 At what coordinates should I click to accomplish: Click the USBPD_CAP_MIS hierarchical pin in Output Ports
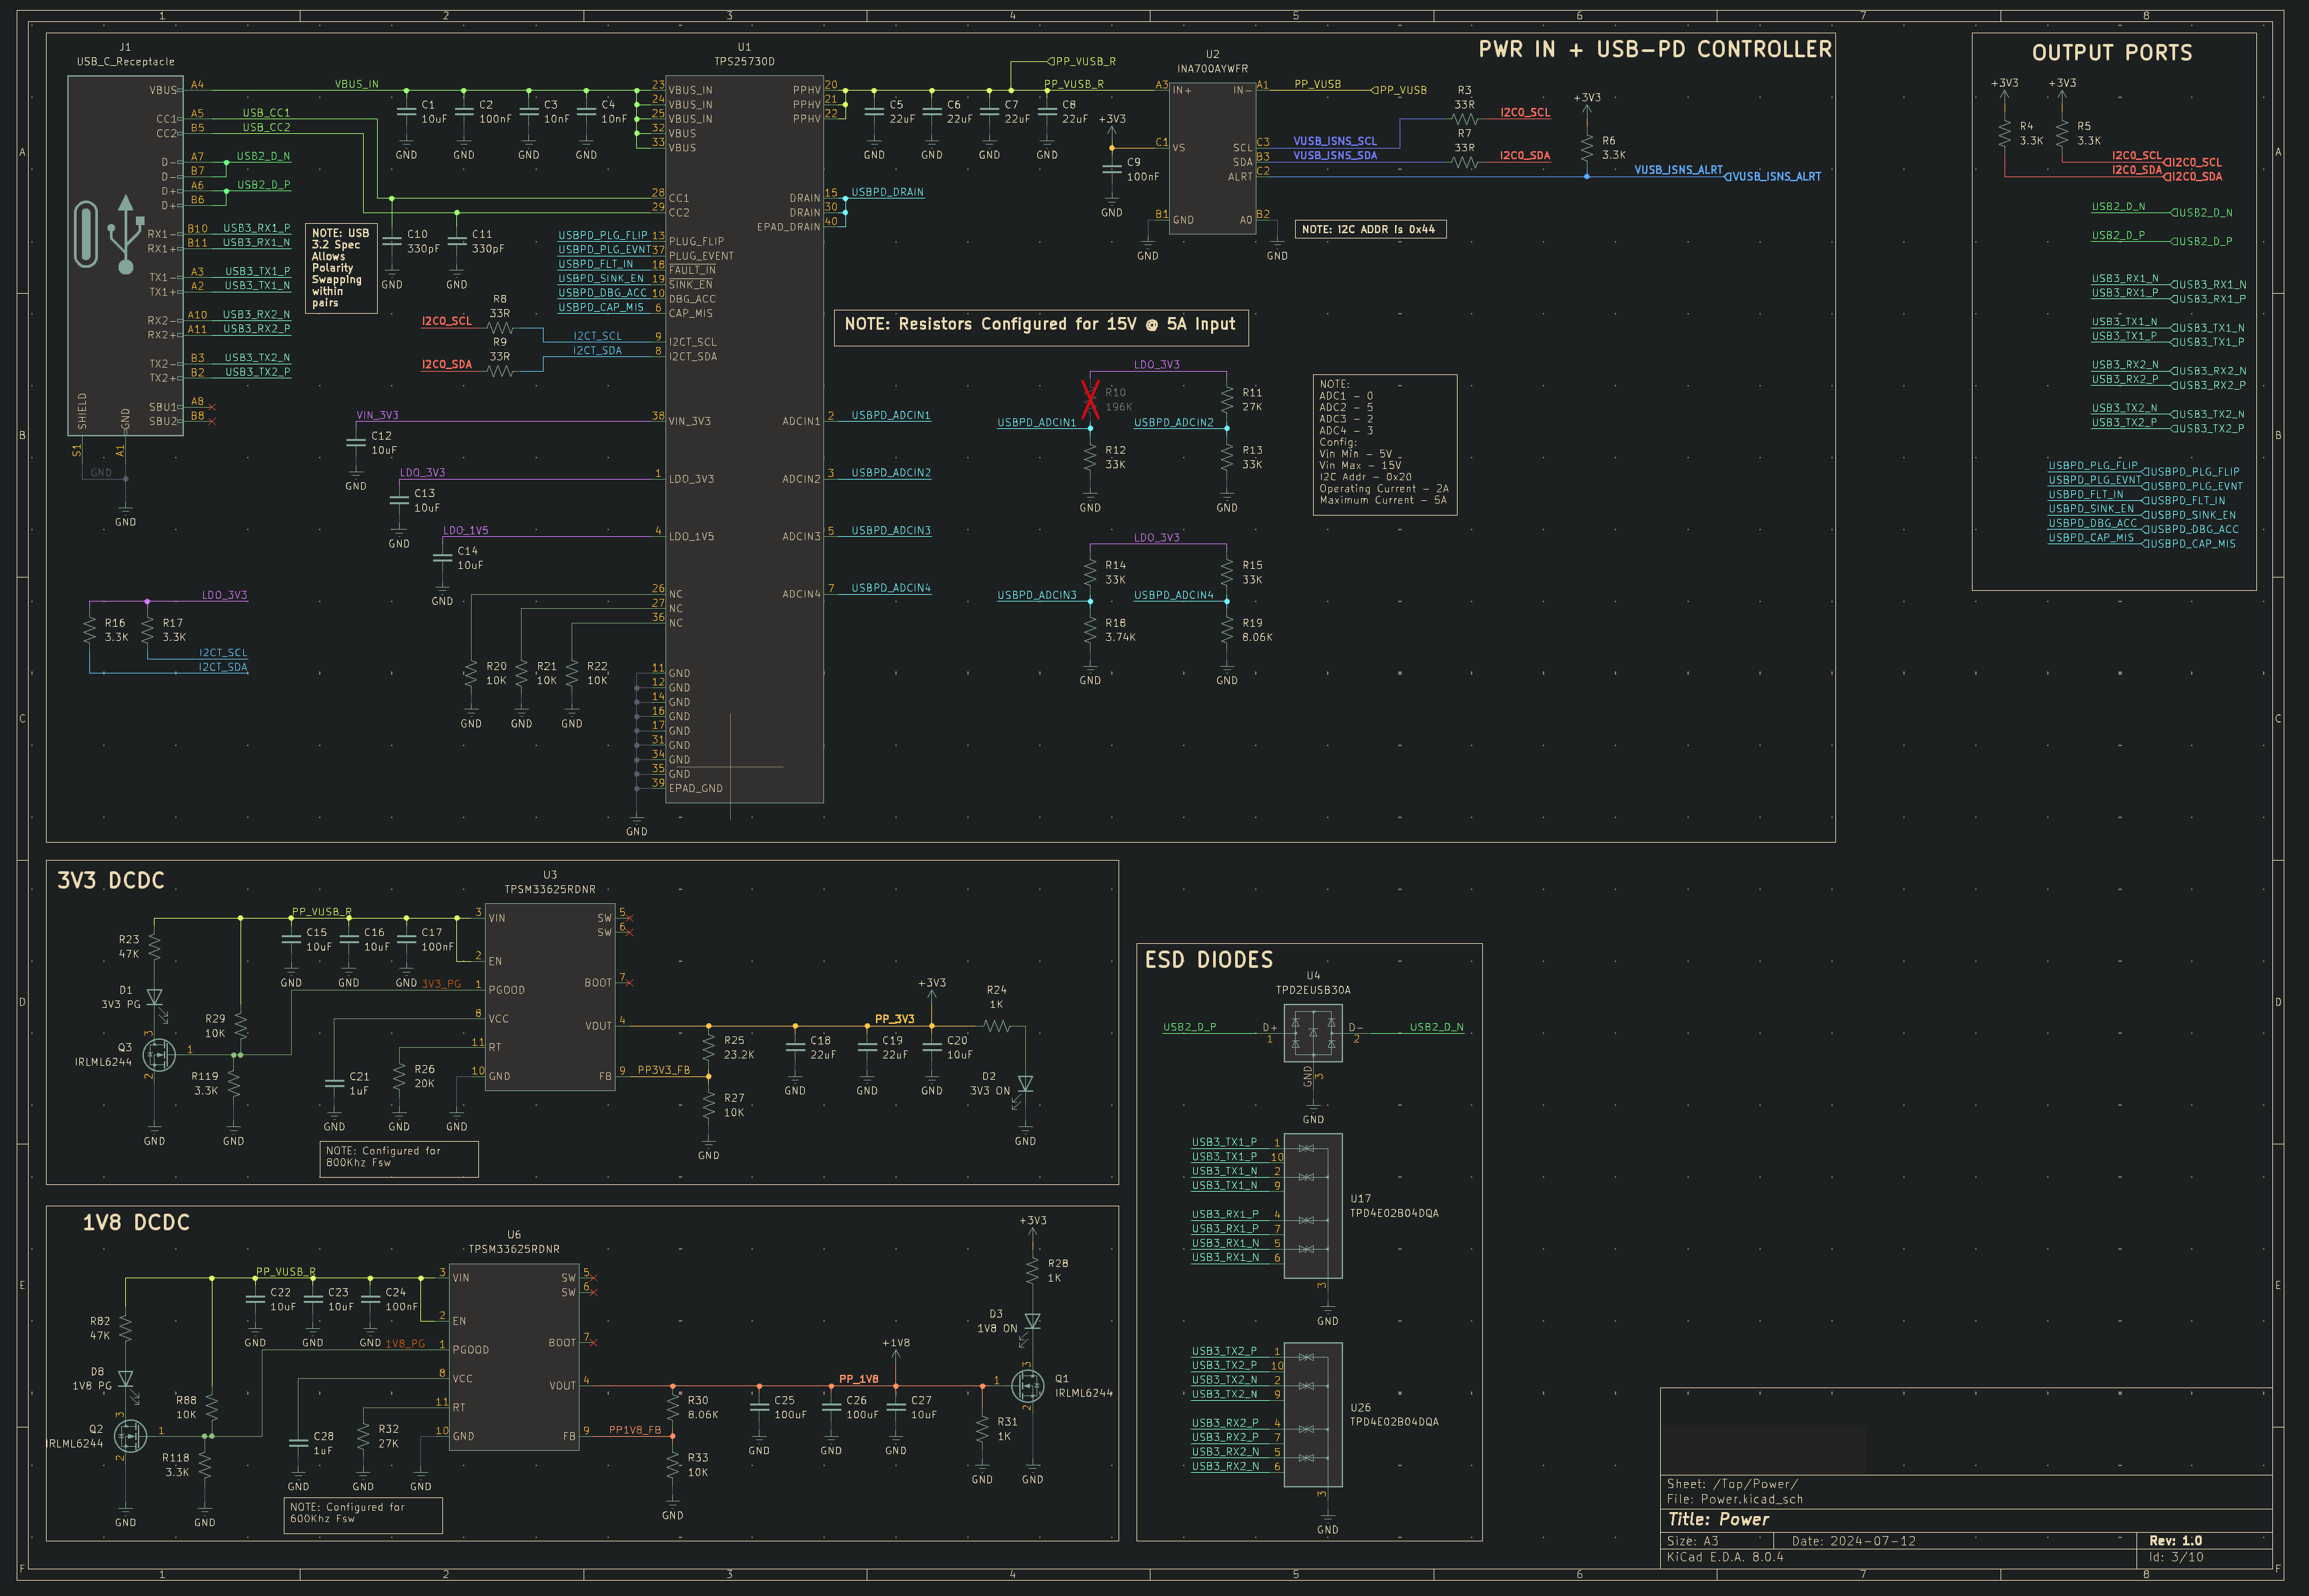[x=2188, y=544]
